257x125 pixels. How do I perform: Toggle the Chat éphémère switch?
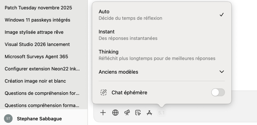tap(218, 92)
